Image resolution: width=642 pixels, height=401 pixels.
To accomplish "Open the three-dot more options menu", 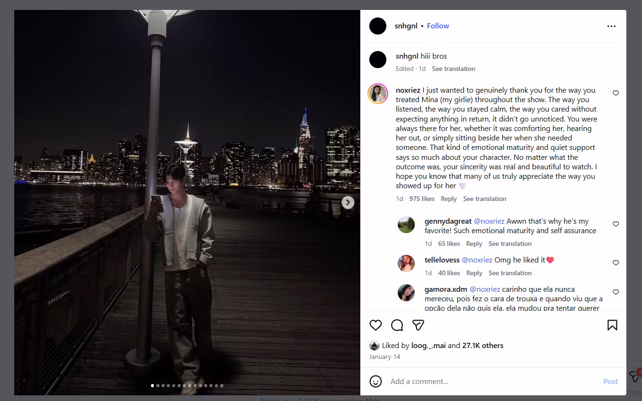I will 611,26.
